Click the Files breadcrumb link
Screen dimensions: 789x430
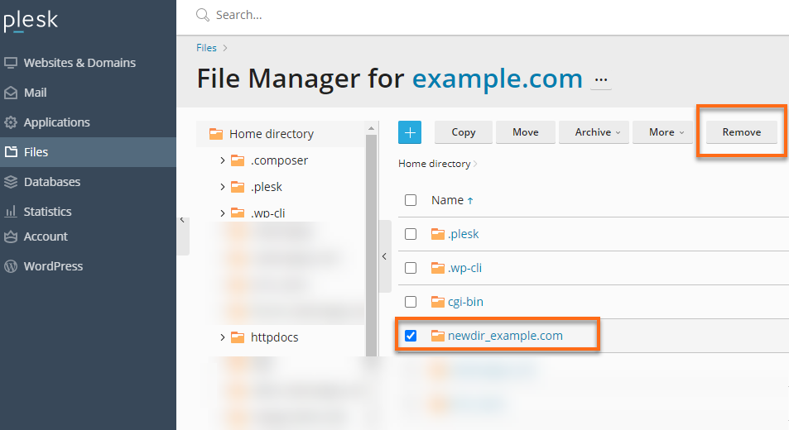click(206, 48)
